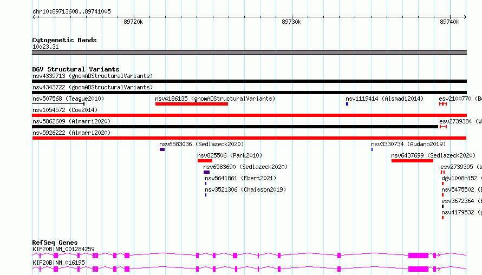
Task: Click the black bar under nsv5862609
Action: (x=235, y=127)
